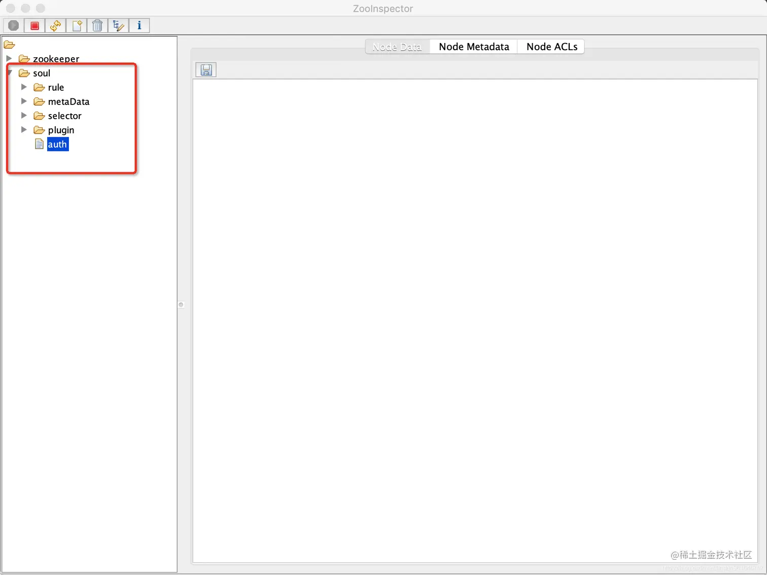Click the split pane divider handle
This screenshot has height=575, width=767.
coord(181,305)
